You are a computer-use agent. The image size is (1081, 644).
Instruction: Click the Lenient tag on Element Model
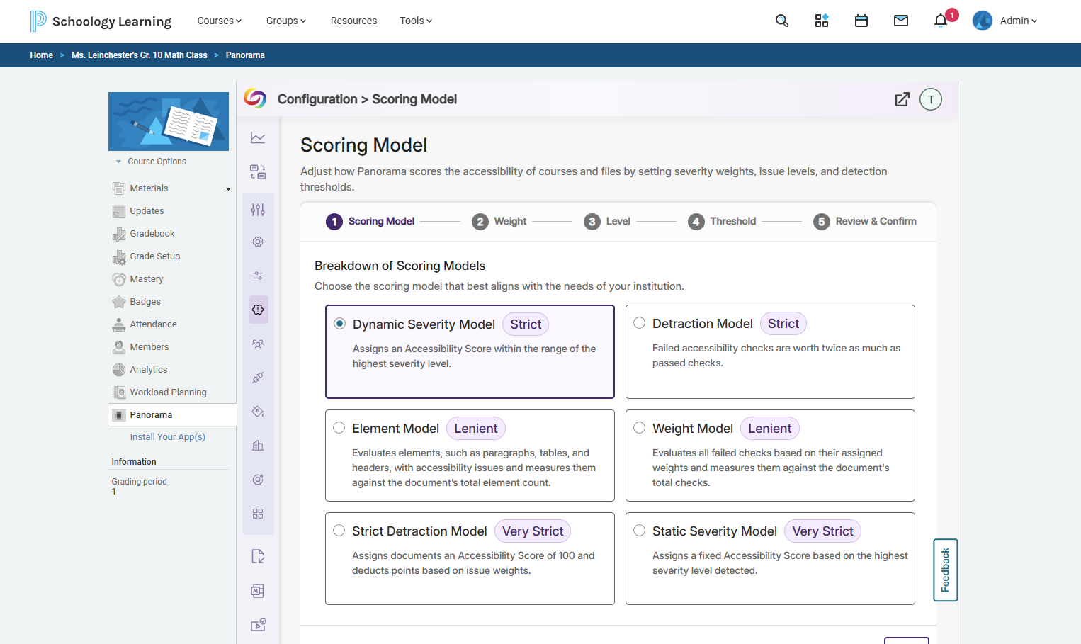(x=475, y=429)
